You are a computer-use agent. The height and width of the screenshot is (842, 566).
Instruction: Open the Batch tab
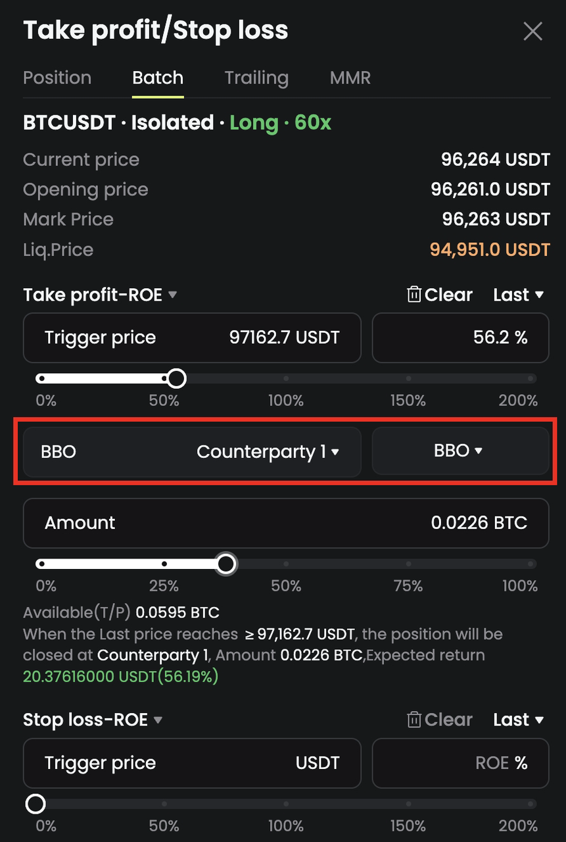[158, 78]
